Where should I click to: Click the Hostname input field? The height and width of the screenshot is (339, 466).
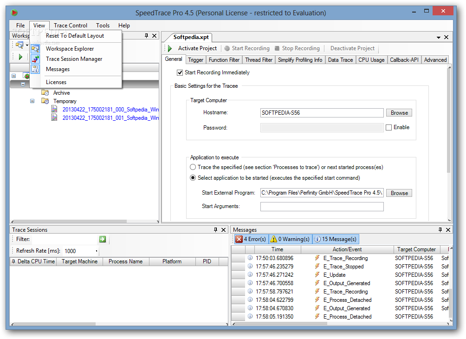click(x=322, y=113)
